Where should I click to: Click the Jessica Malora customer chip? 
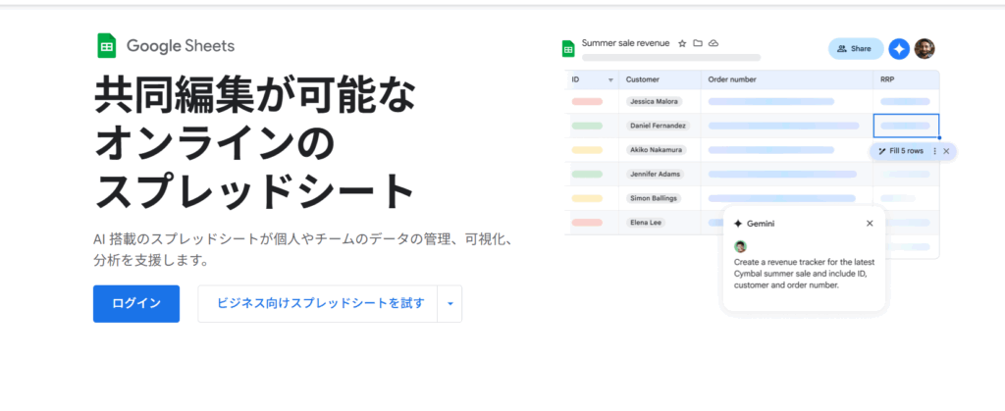pos(655,101)
